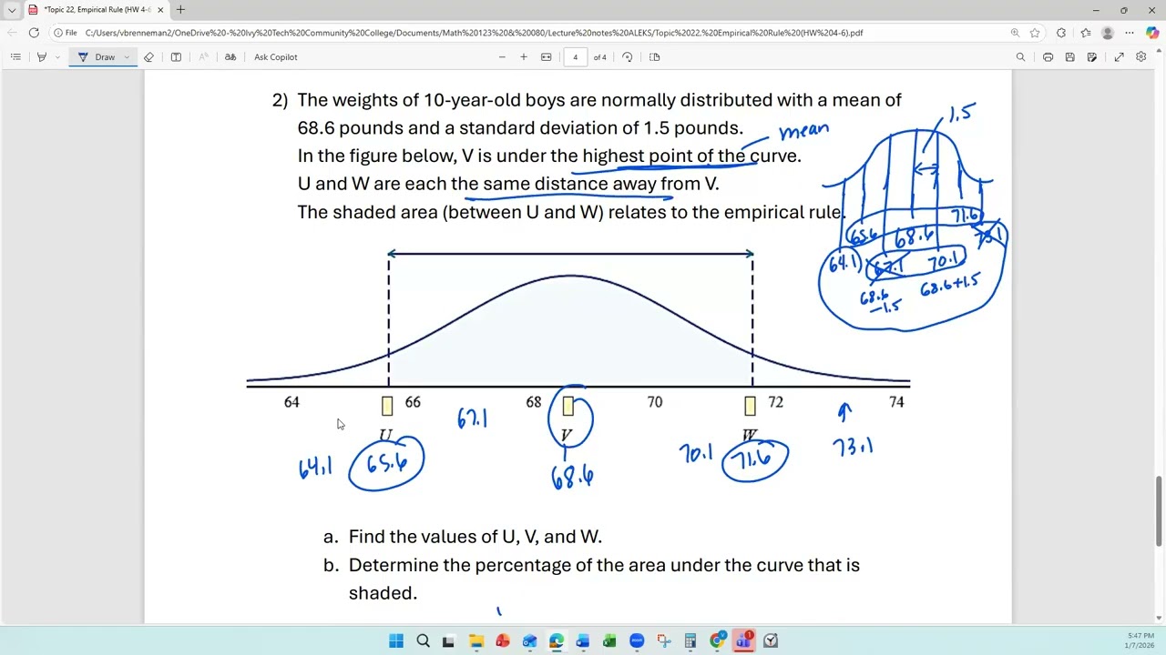Select the highlight tool in PDF toolbar
Image resolution: width=1166 pixels, height=655 pixels.
[x=41, y=56]
